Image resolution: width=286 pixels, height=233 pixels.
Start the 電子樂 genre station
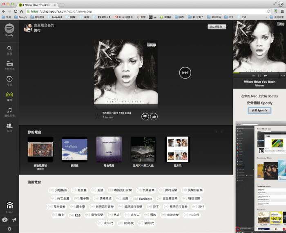(x=82, y=198)
